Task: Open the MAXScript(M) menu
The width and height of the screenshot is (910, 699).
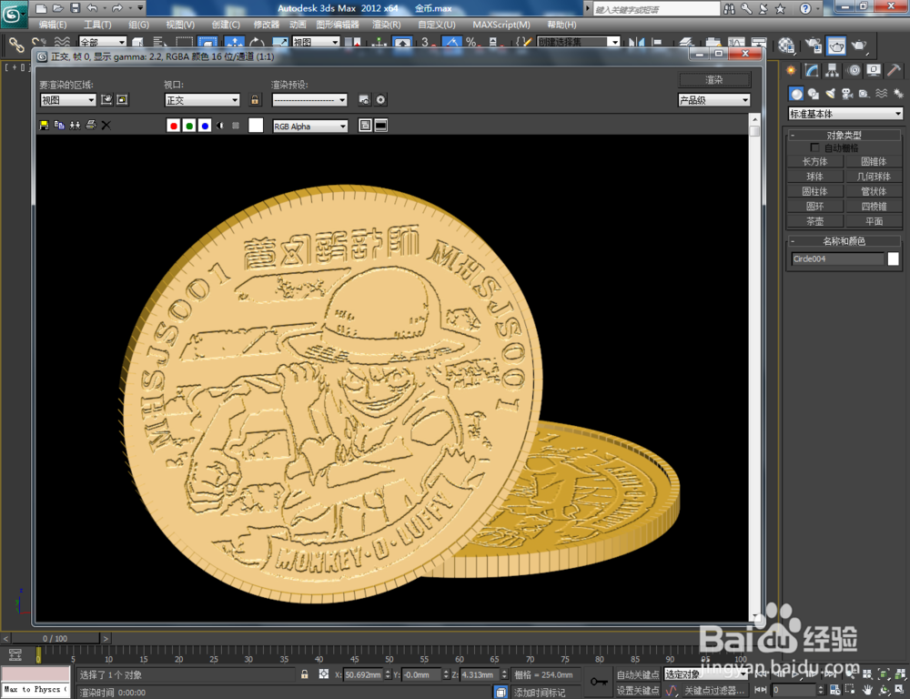Action: (501, 25)
